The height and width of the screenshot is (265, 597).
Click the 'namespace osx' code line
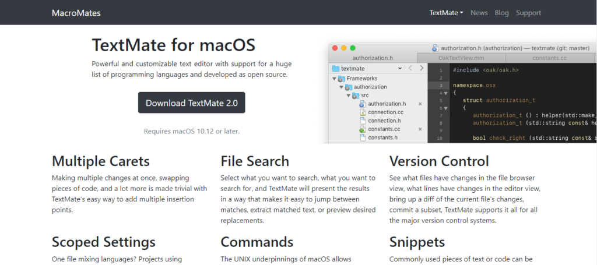point(475,86)
